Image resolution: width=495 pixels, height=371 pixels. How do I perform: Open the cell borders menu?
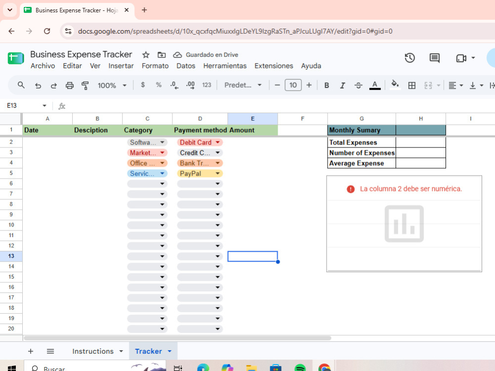point(412,86)
